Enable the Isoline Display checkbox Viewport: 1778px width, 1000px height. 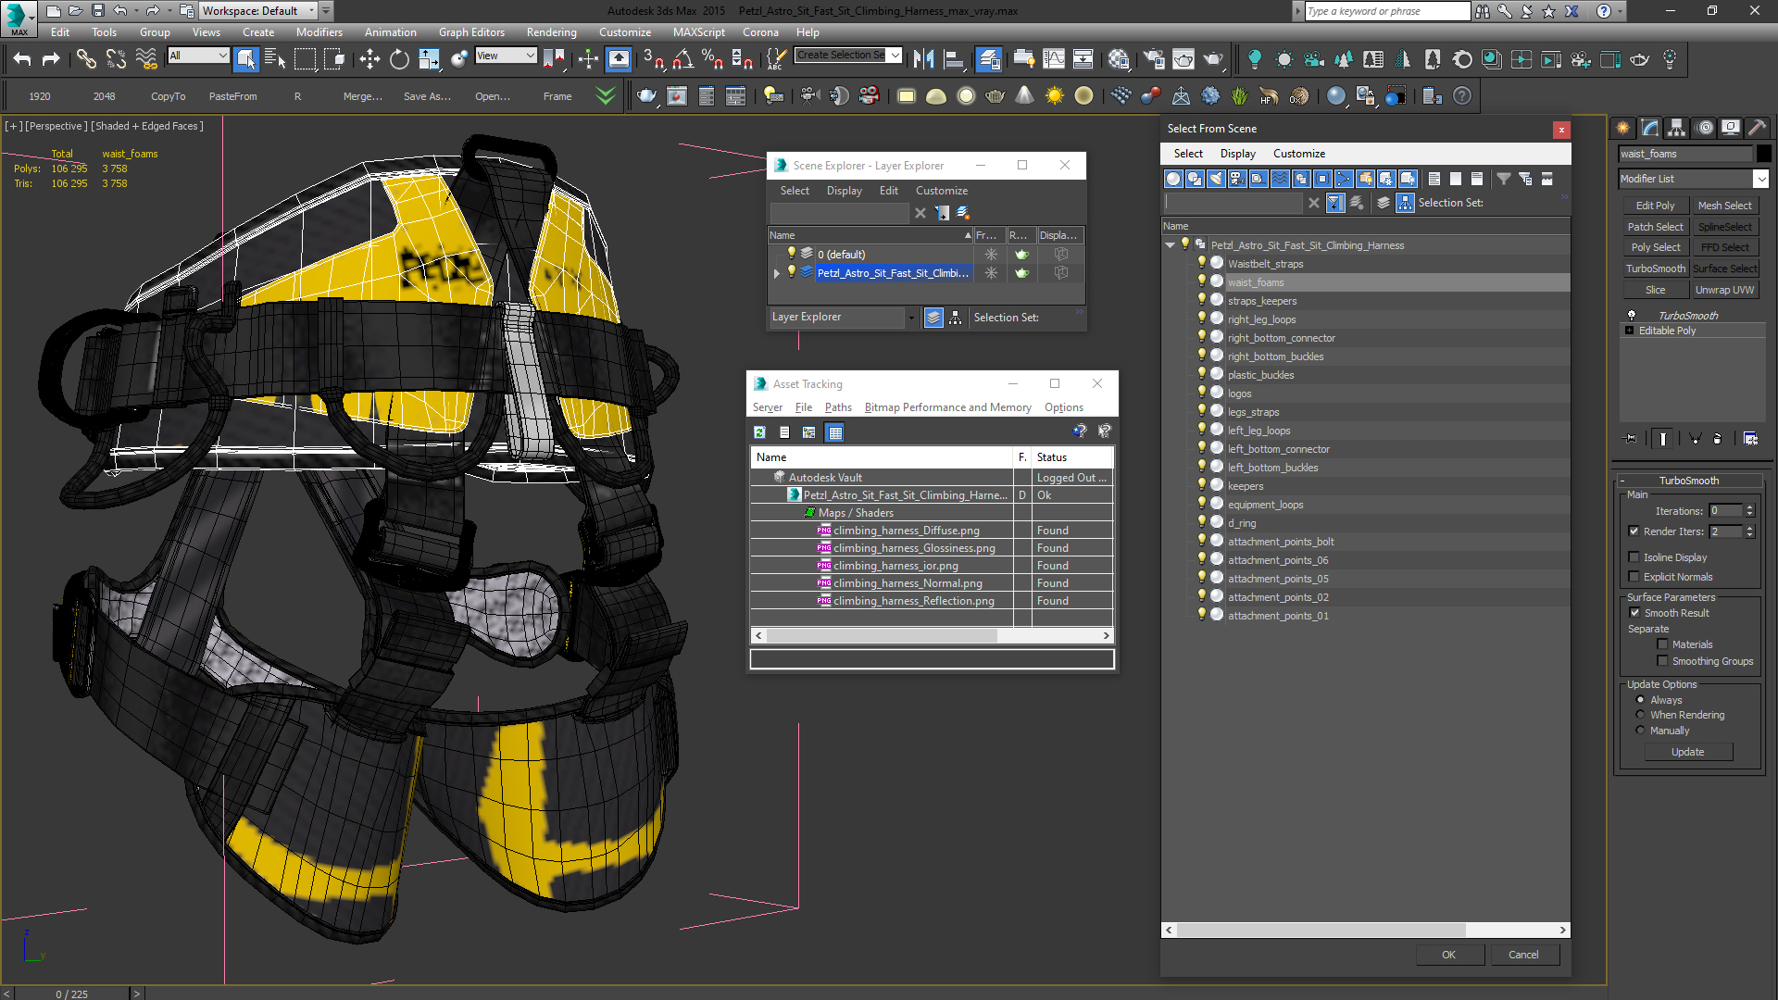click(1634, 557)
